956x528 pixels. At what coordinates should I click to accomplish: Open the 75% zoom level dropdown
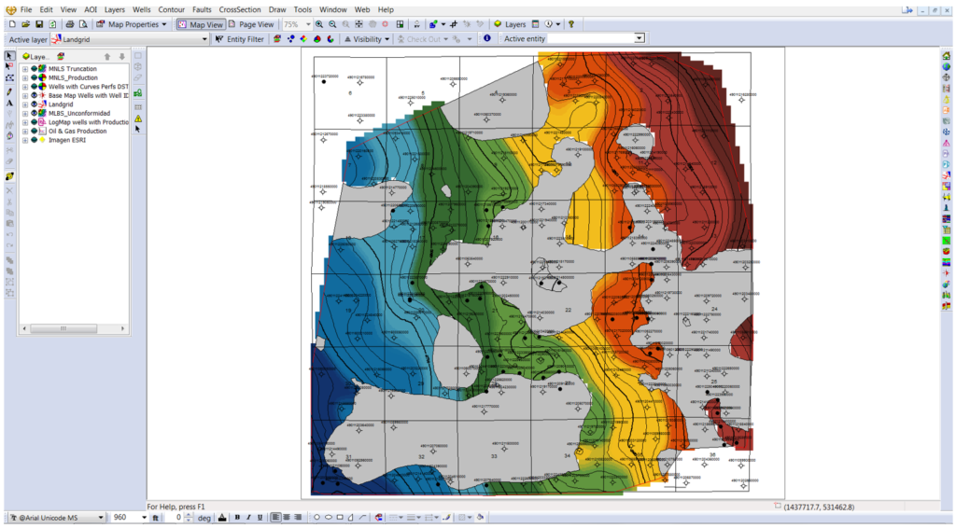(308, 24)
